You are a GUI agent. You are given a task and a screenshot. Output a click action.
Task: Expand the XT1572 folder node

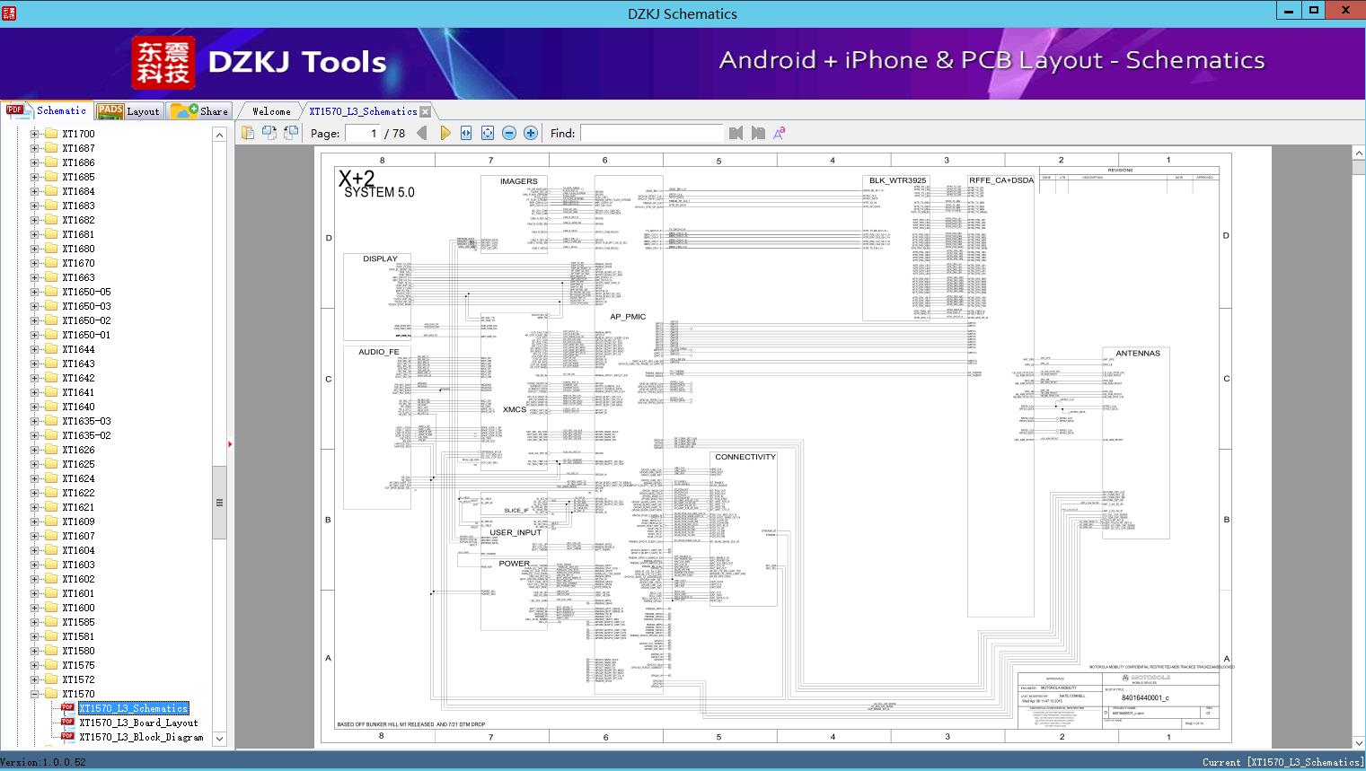[35, 679]
